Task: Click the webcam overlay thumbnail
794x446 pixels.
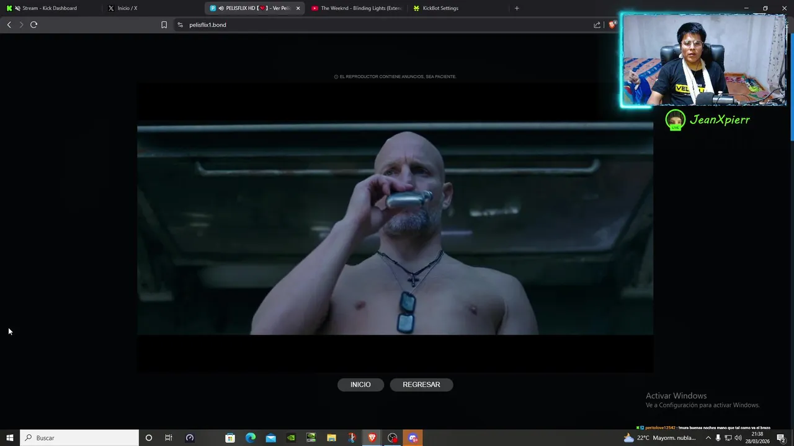Action: pos(704,60)
